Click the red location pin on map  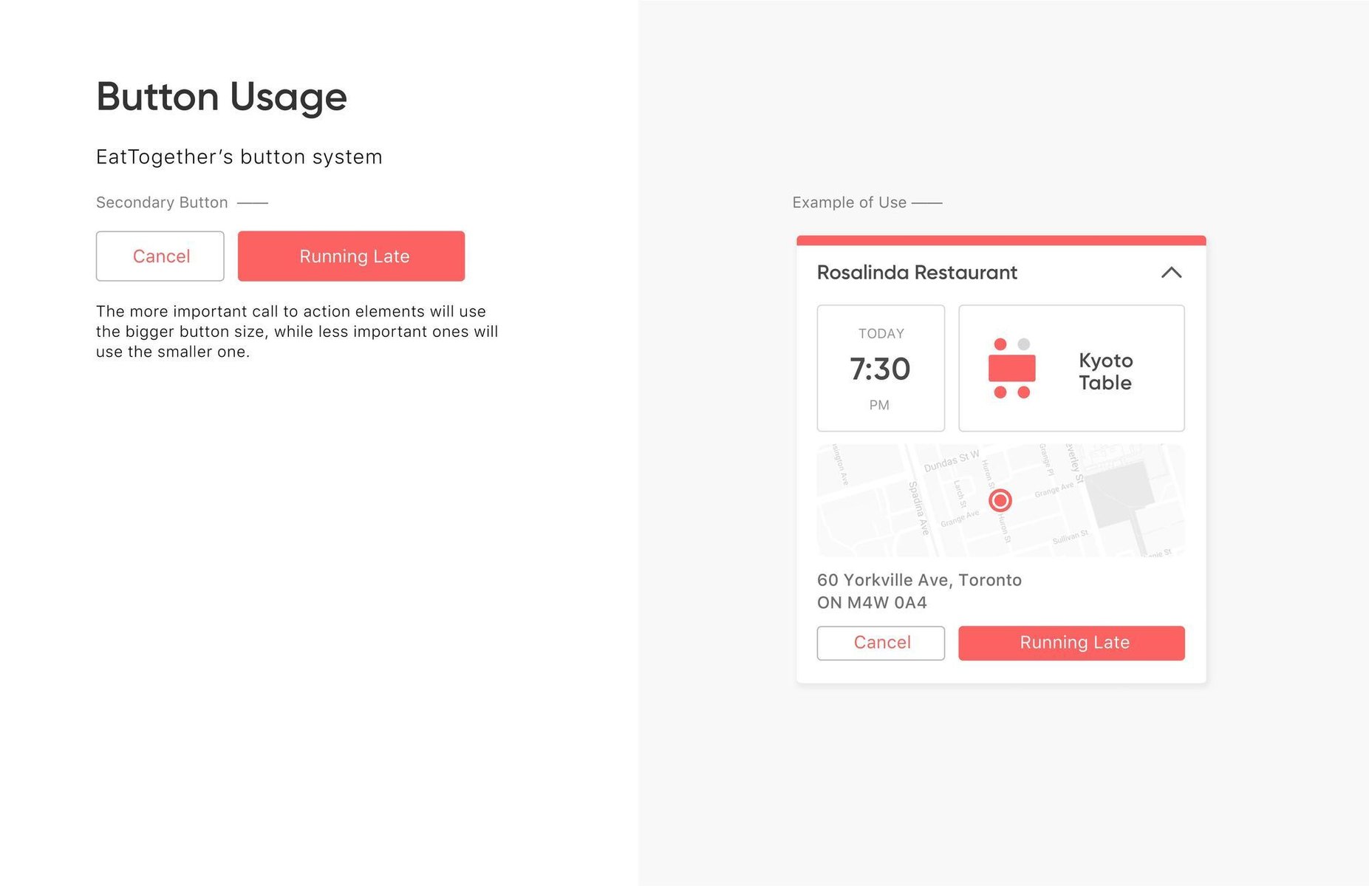coord(1000,500)
